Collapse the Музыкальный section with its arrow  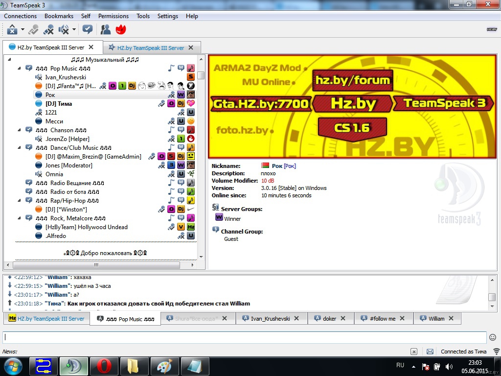(x=9, y=59)
